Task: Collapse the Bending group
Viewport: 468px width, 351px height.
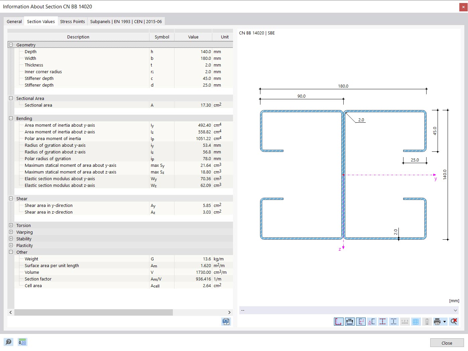Action: (x=11, y=118)
